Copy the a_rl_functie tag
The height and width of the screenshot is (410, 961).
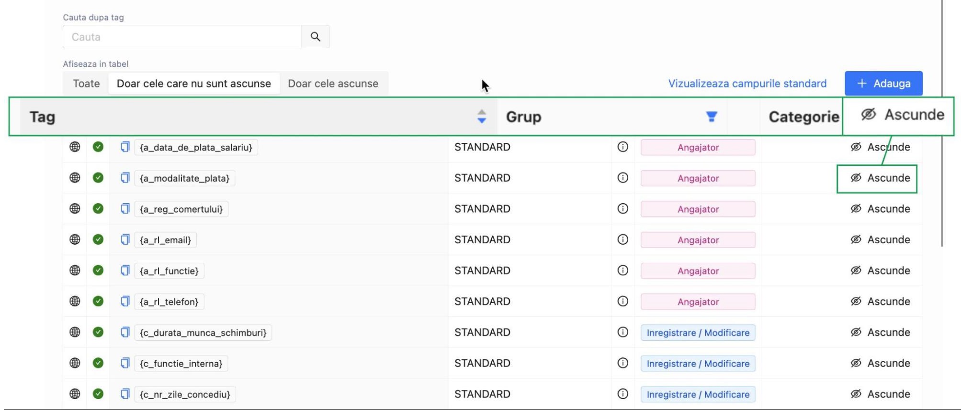(125, 270)
